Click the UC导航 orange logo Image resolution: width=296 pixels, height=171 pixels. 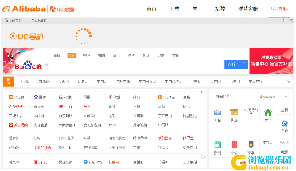coord(26,36)
